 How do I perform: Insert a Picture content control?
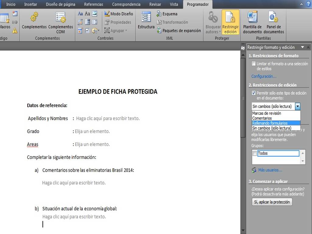[94, 14]
